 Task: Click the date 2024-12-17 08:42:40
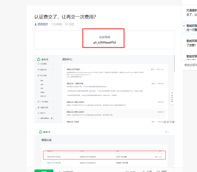(x=54, y=163)
